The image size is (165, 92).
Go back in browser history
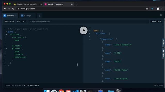click(x=5, y=9)
